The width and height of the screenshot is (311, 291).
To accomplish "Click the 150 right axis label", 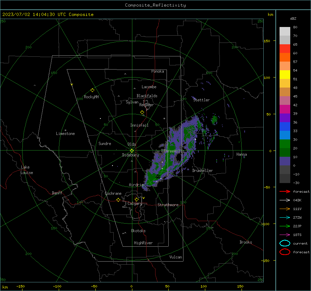I will tap(267, 41).
